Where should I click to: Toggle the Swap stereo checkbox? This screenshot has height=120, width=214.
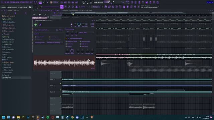(81, 46)
